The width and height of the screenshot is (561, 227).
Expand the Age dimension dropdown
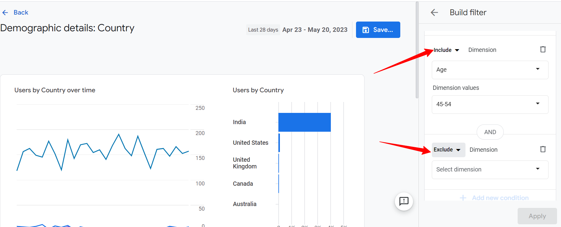[490, 70]
